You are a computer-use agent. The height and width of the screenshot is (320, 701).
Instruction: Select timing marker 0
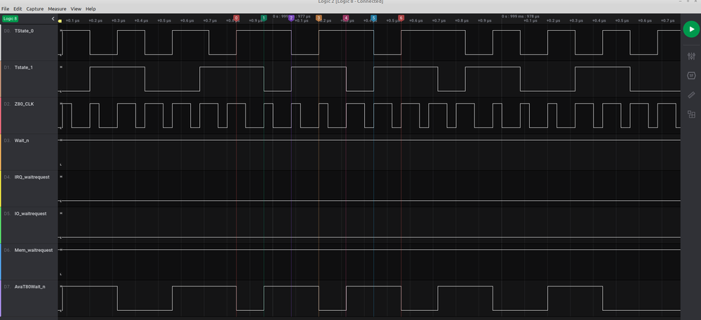pyautogui.click(x=236, y=18)
